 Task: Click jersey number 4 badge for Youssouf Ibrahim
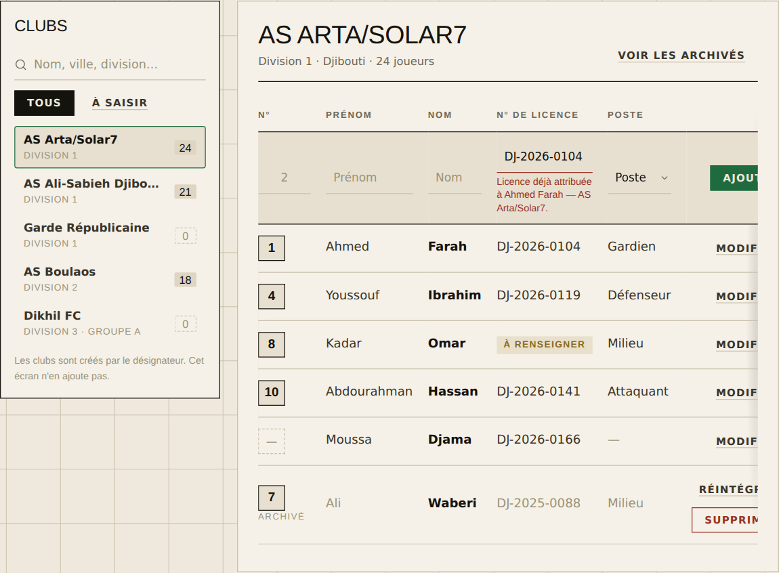click(272, 297)
